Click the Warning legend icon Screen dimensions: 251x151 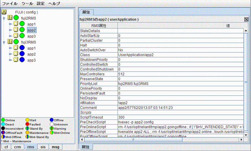52,128
